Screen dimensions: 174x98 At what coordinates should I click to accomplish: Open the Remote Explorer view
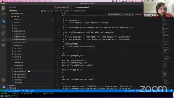pyautogui.click(x=3, y=39)
